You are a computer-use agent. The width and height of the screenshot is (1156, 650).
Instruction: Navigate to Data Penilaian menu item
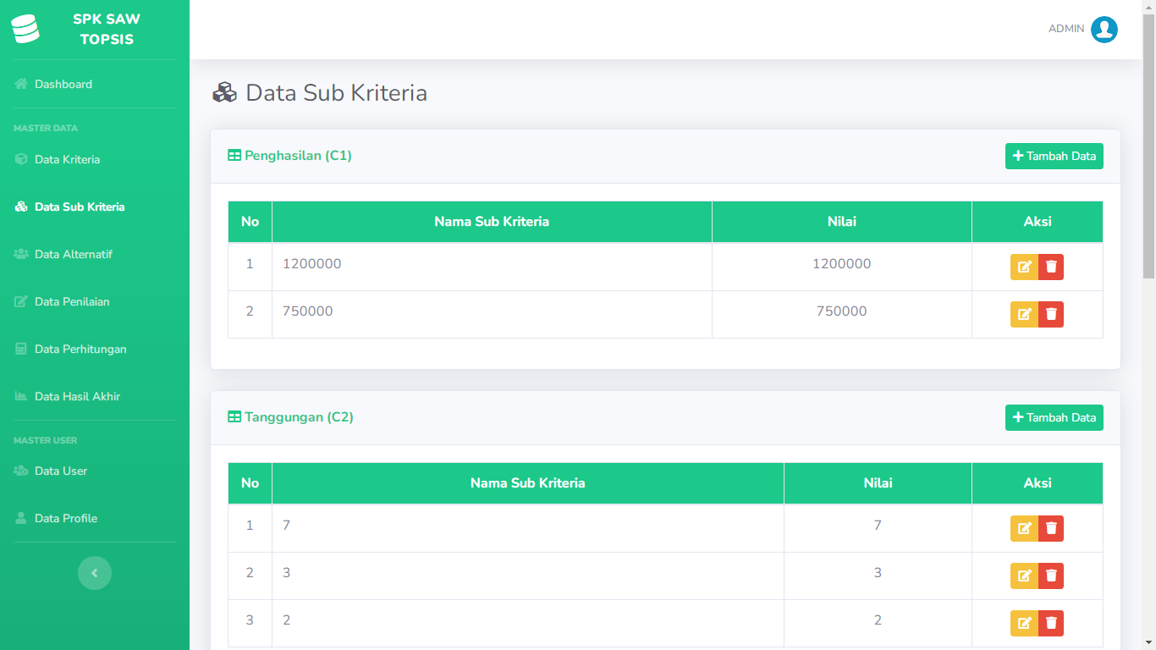point(95,301)
